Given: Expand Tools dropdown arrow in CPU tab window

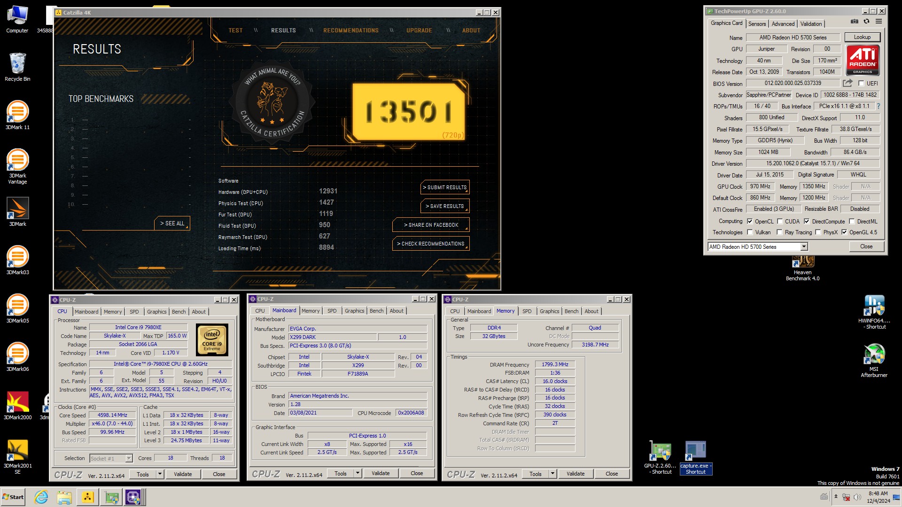Looking at the screenshot, I should [160, 474].
